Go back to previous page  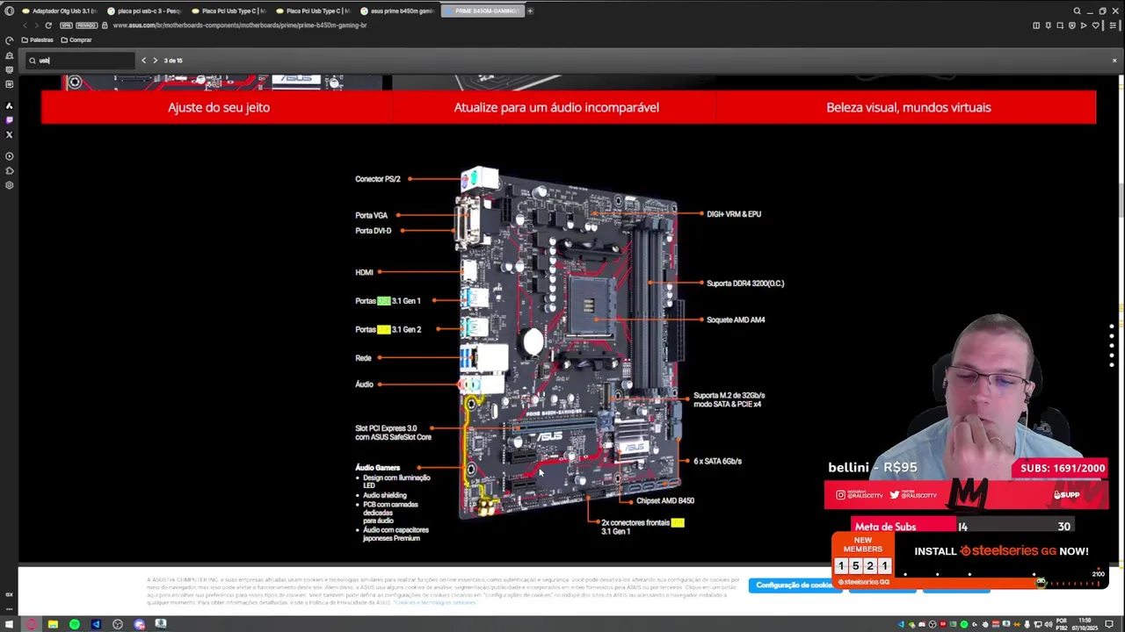[25, 25]
